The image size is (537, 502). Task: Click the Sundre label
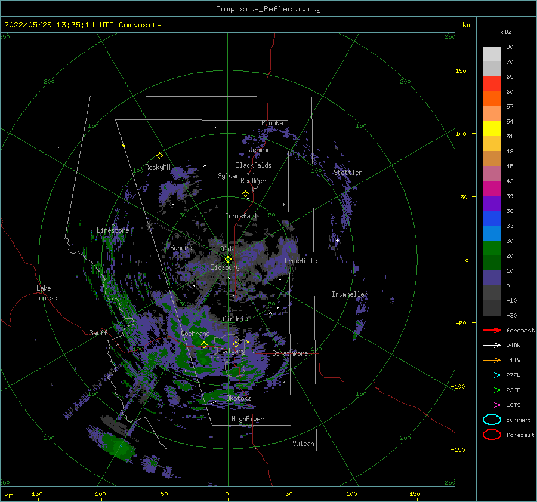tap(181, 248)
